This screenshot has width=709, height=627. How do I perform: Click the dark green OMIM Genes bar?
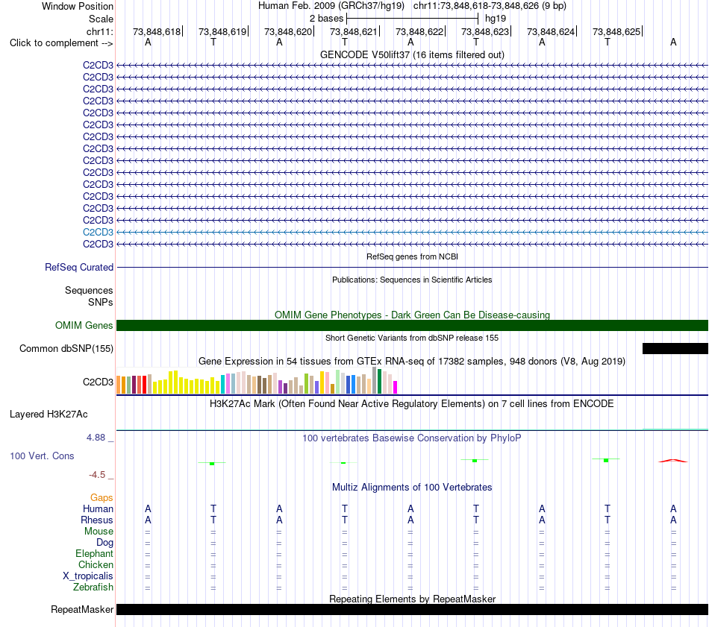pos(412,325)
